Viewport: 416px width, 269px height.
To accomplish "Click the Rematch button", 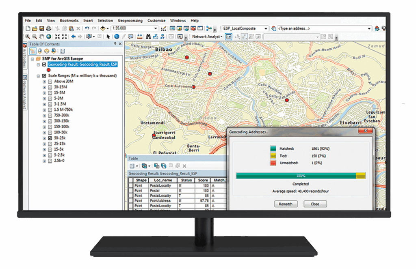I will 286,204.
